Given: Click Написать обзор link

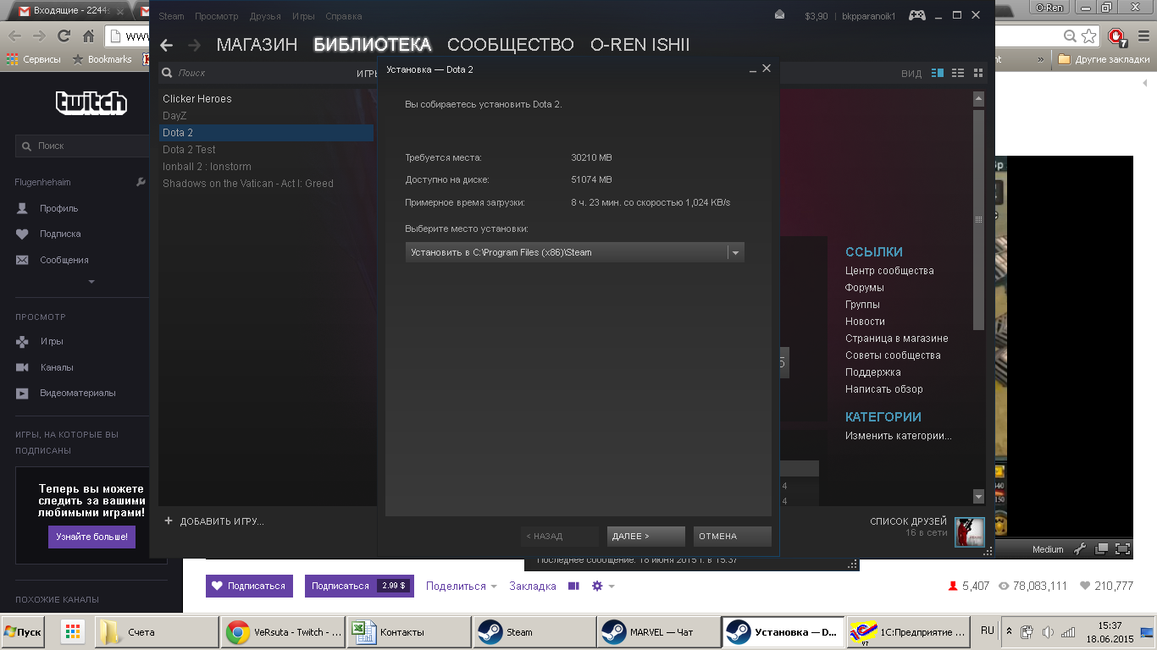Looking at the screenshot, I should [884, 389].
